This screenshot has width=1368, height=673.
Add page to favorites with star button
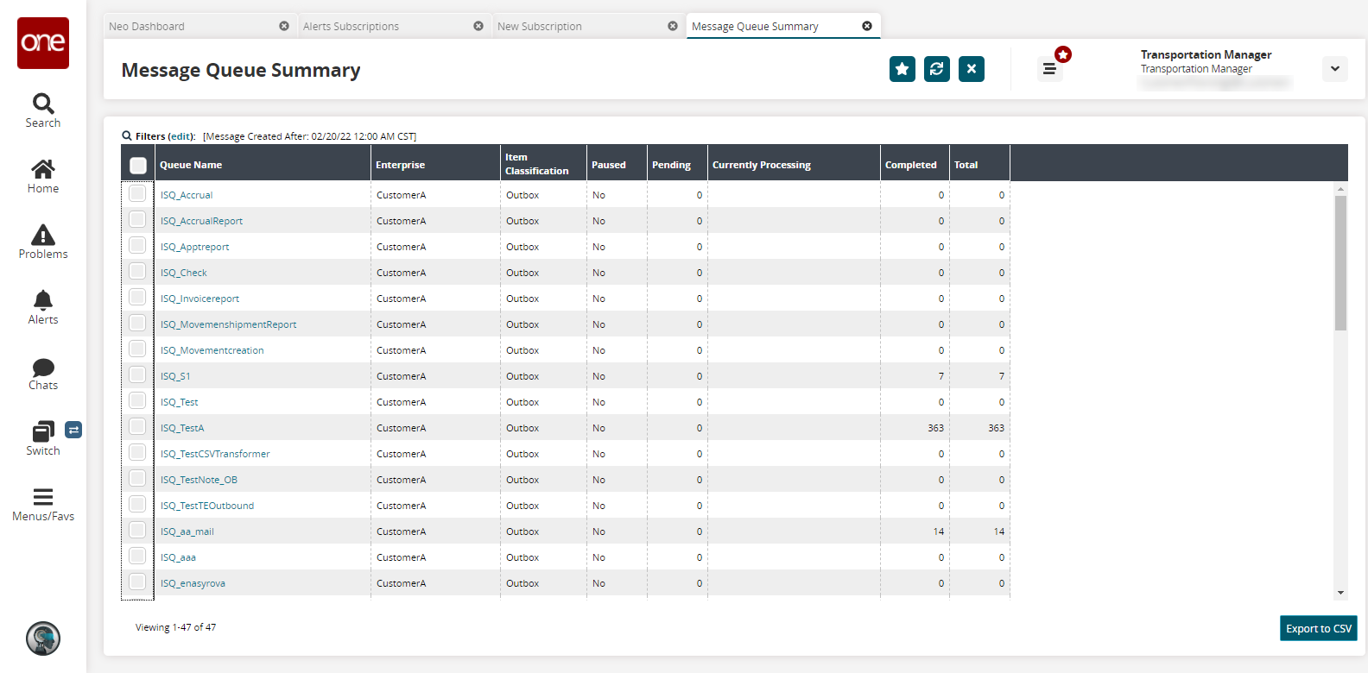click(902, 69)
